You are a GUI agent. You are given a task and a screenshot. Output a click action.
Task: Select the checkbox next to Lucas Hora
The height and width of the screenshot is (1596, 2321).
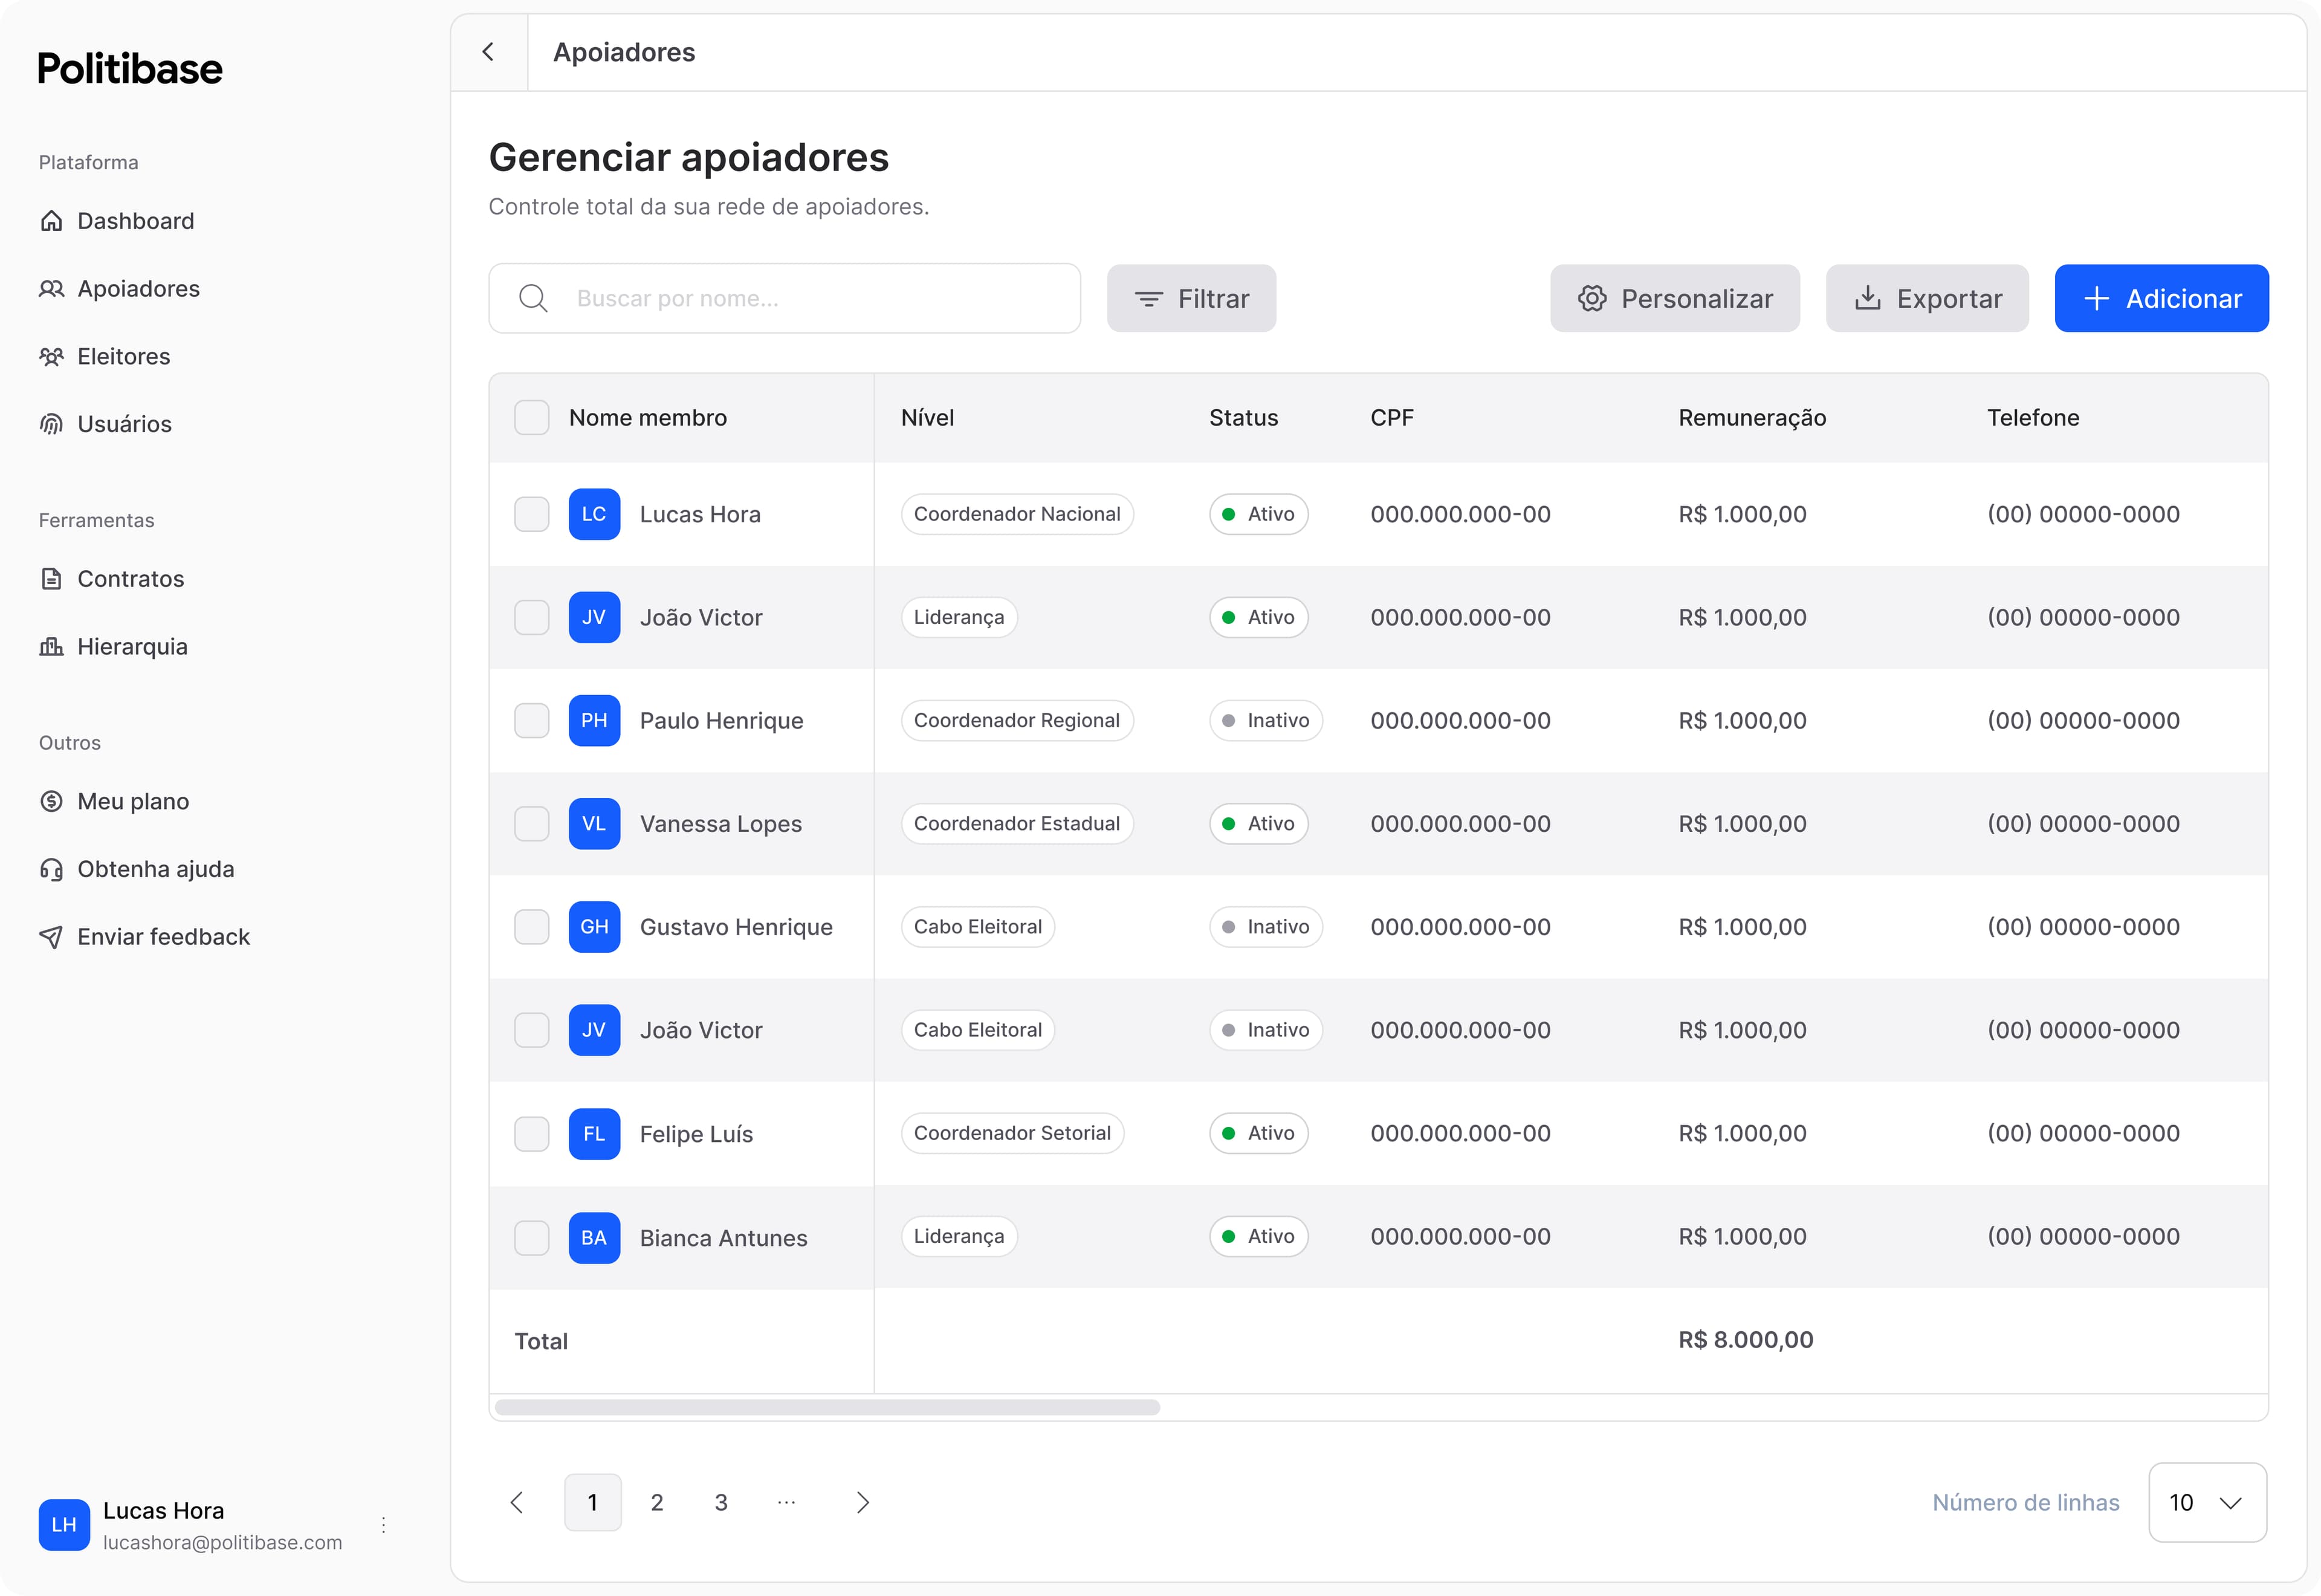(531, 514)
